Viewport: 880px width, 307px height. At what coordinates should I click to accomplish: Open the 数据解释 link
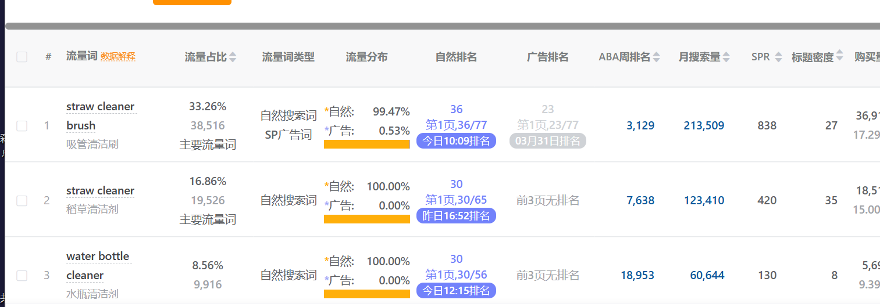tap(118, 57)
